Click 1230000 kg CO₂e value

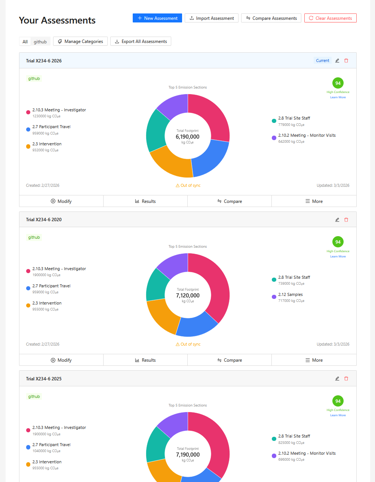[46, 116]
